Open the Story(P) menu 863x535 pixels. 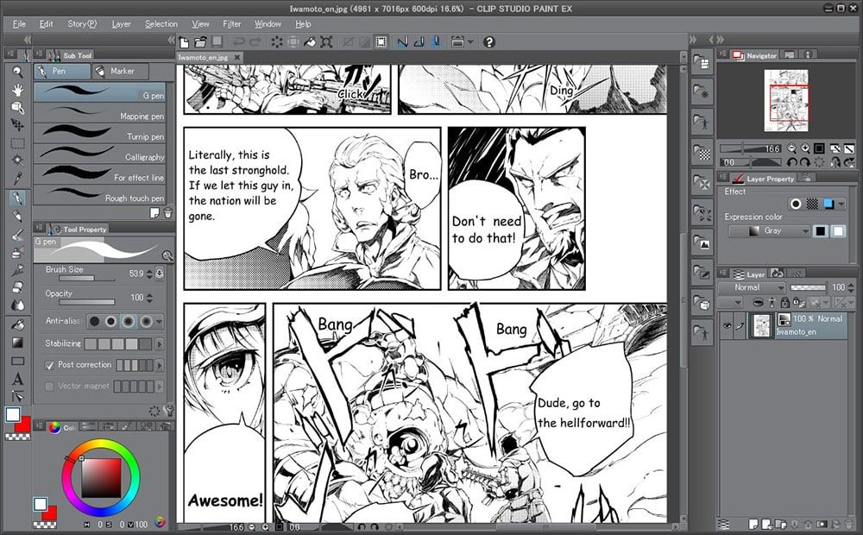[x=82, y=24]
